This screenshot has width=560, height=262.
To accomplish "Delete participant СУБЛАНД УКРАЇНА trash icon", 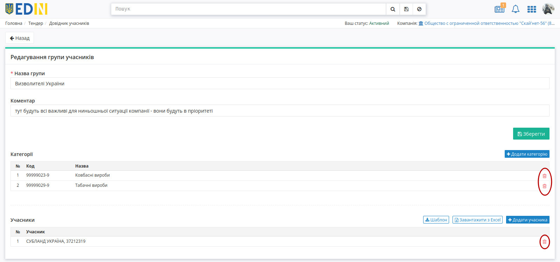I will pos(545,242).
